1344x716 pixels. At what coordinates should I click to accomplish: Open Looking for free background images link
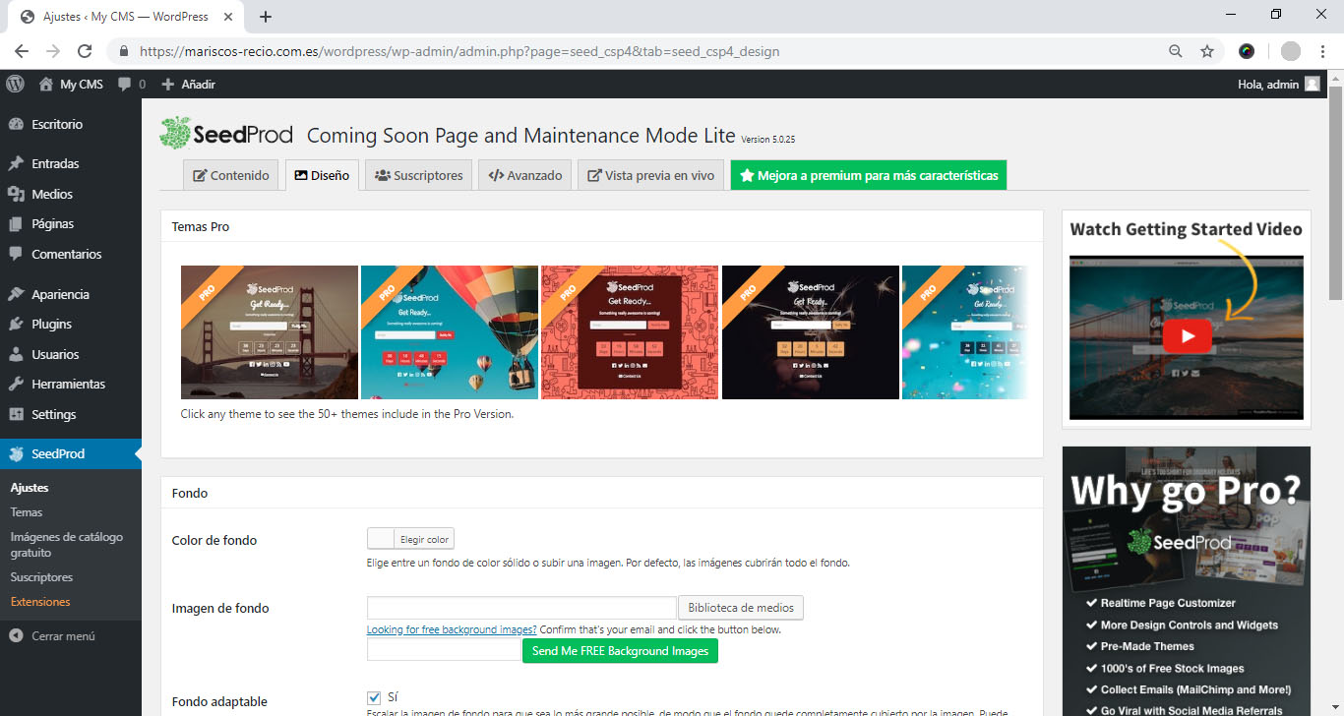tap(452, 629)
